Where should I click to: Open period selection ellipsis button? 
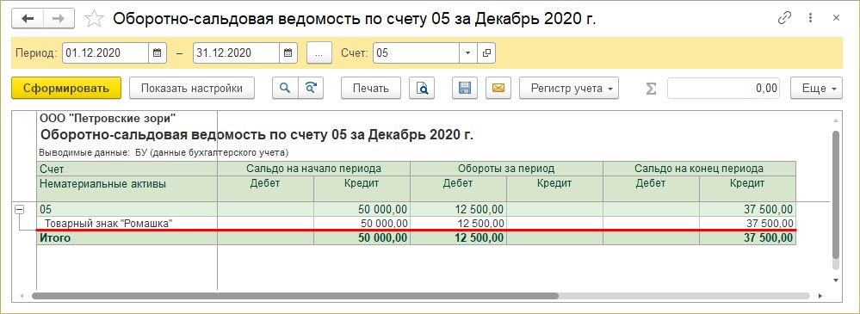tap(319, 53)
